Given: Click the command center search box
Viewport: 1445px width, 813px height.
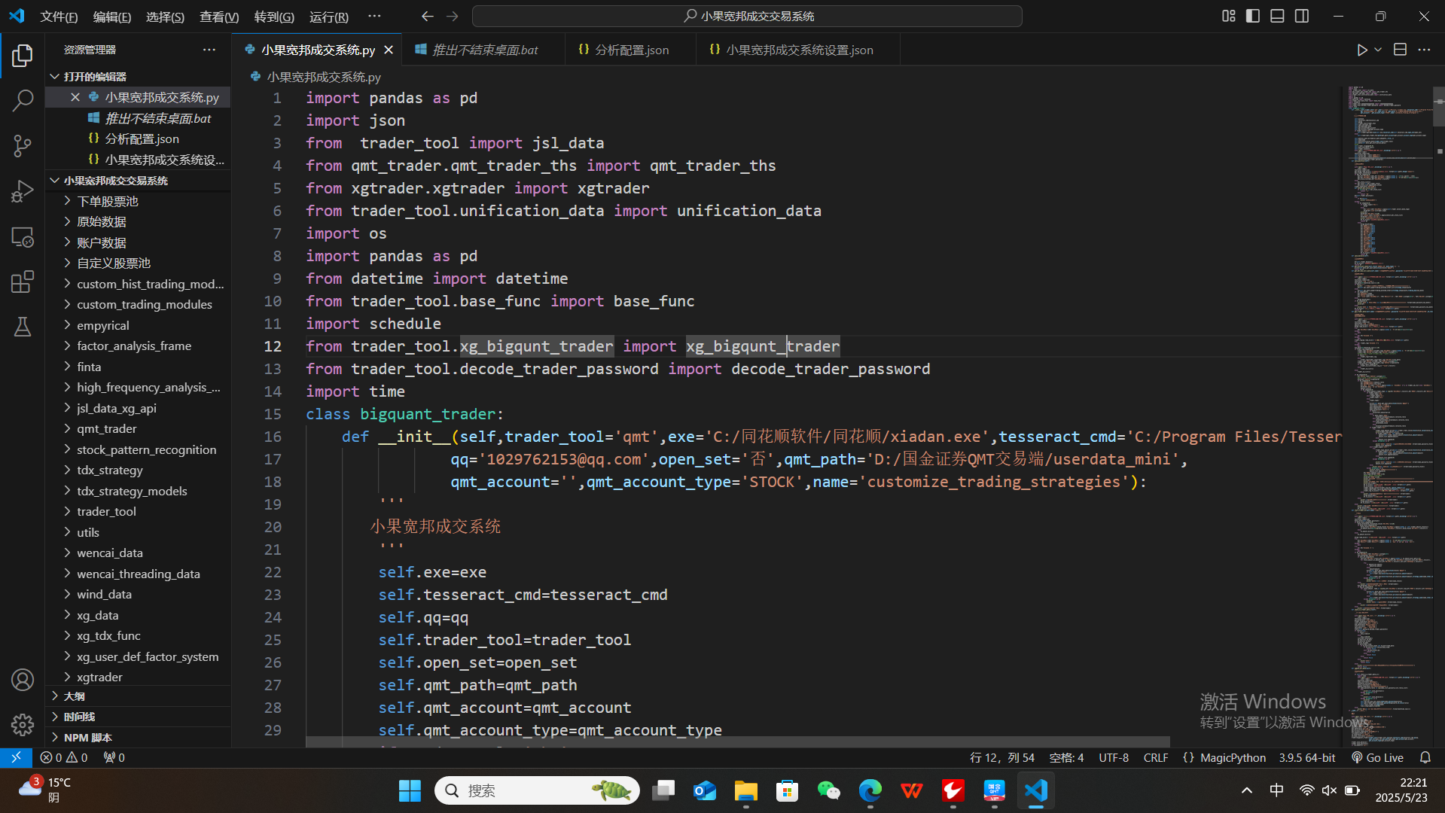Looking at the screenshot, I should 747,16.
